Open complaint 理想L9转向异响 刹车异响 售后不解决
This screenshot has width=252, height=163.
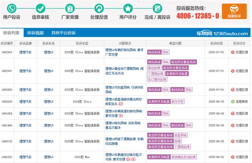[x=123, y=125]
